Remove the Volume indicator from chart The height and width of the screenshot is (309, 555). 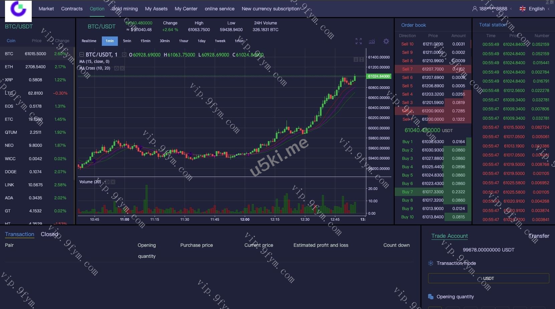(113, 182)
